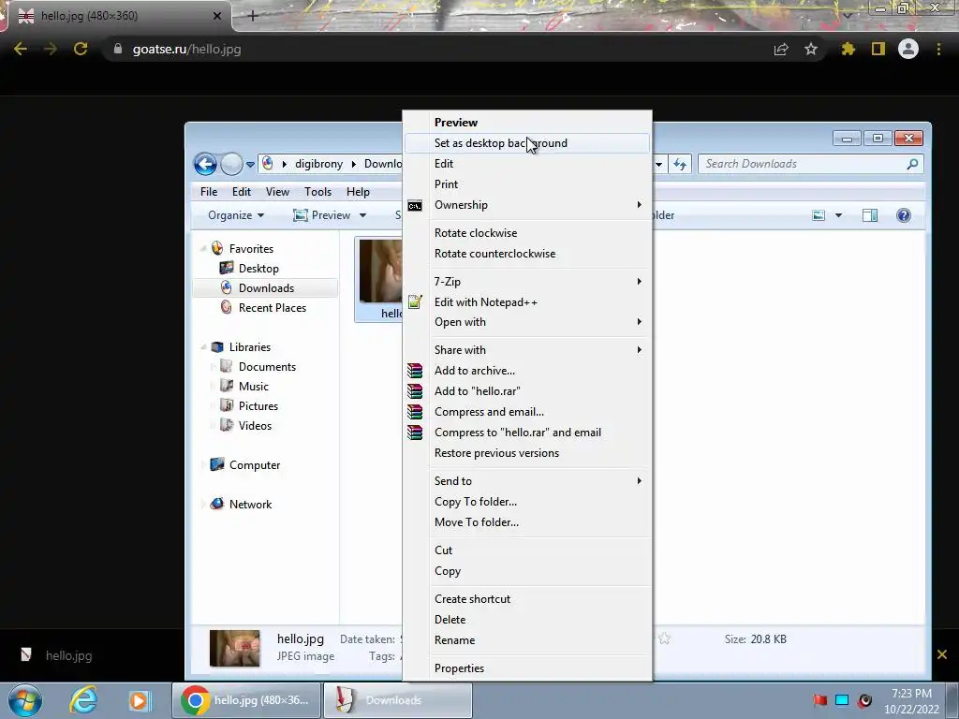Open the Tools menu in Explorer

(x=318, y=192)
